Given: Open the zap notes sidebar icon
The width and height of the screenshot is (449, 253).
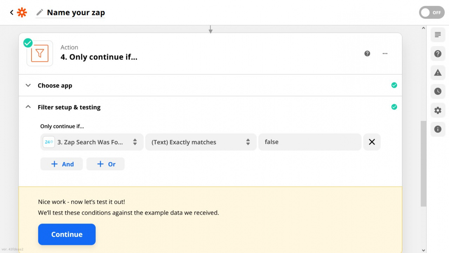Looking at the screenshot, I should point(438,35).
